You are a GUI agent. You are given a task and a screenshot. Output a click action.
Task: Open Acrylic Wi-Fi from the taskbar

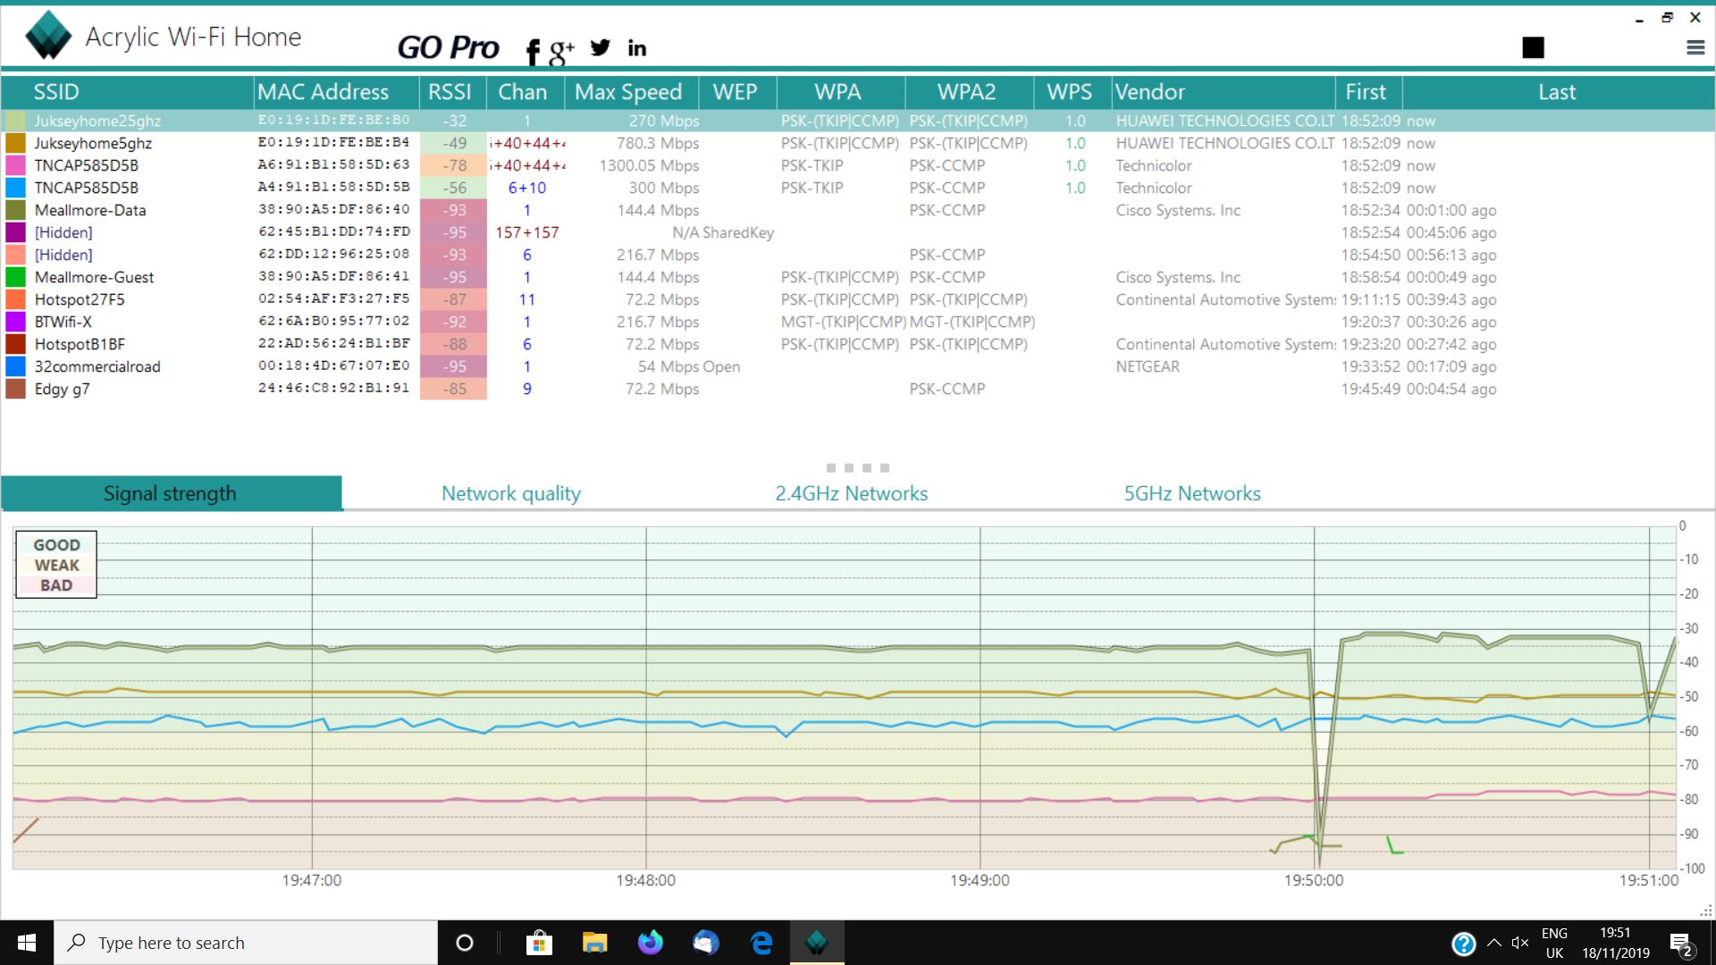(818, 943)
